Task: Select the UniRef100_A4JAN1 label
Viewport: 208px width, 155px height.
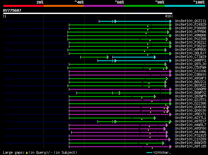Action: coord(190,132)
